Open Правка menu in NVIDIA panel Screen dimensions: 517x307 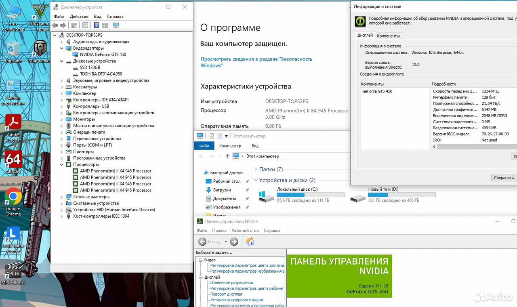tap(219, 231)
